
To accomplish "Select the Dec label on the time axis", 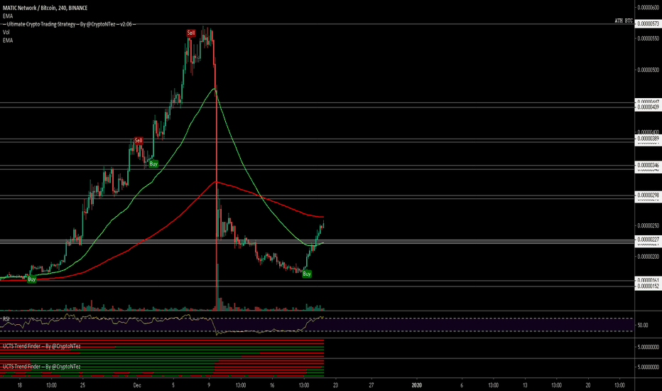I will coord(137,385).
